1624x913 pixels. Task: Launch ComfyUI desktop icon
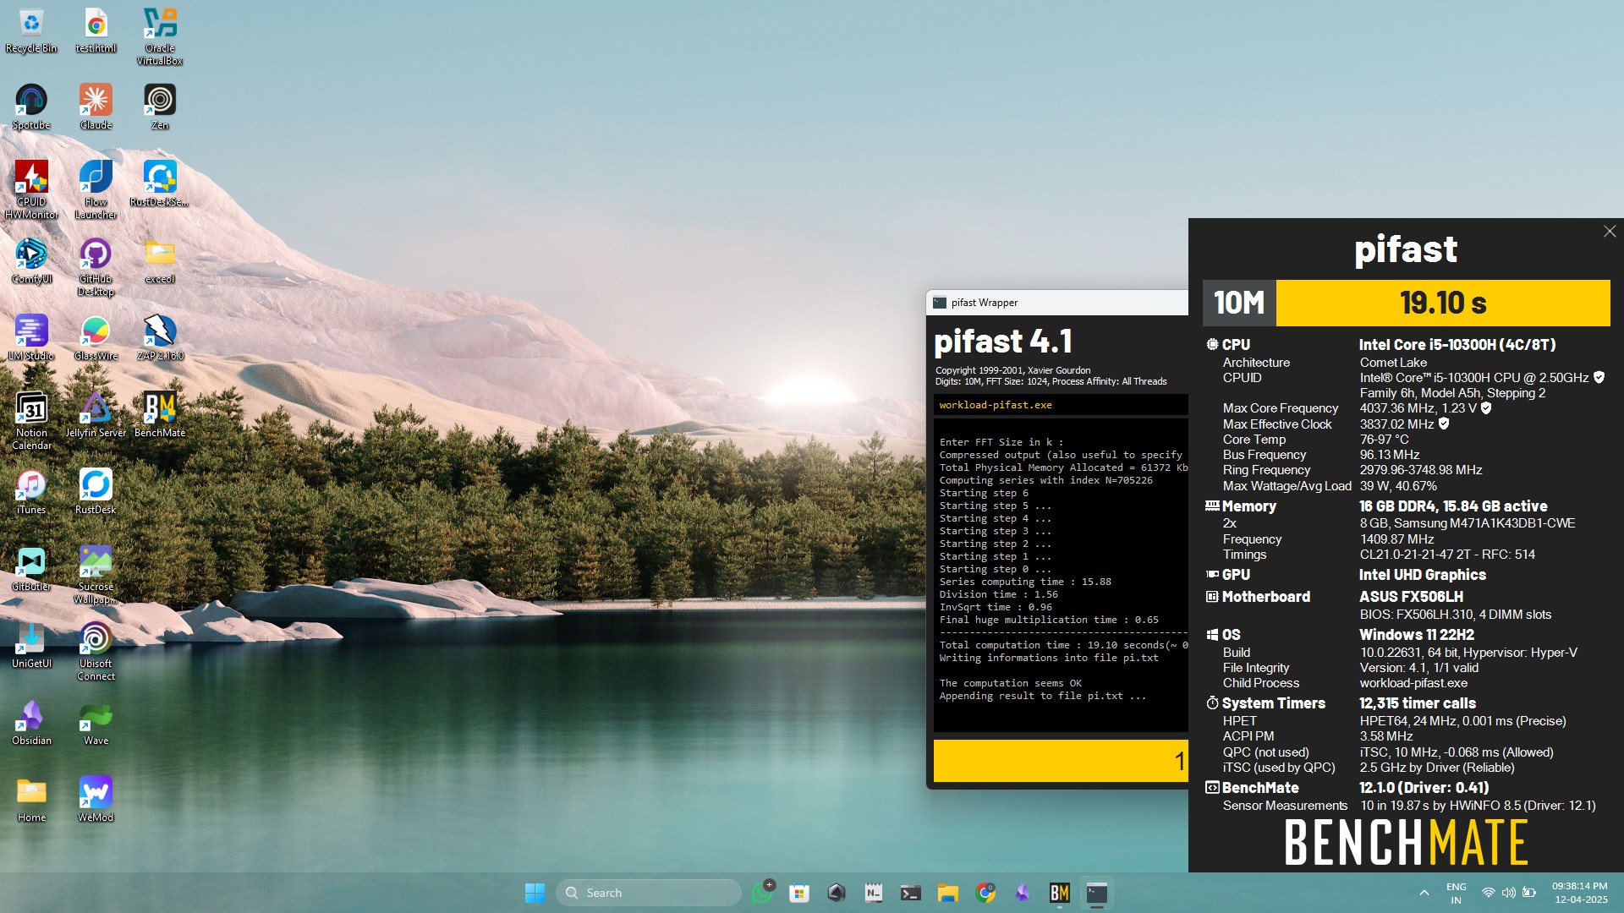pyautogui.click(x=31, y=261)
